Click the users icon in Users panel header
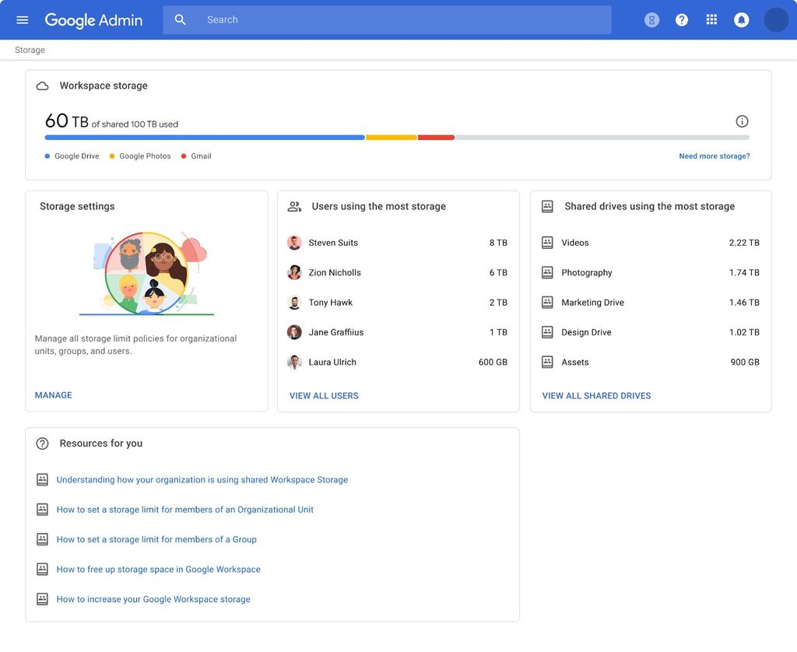 tap(293, 206)
